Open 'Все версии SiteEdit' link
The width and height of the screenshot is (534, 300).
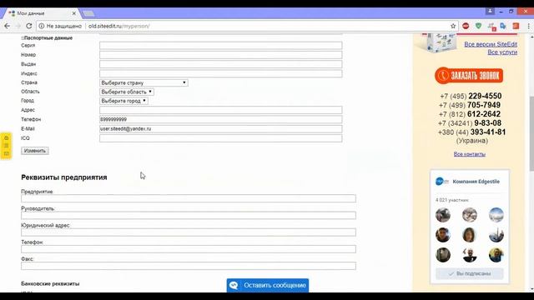(x=491, y=44)
